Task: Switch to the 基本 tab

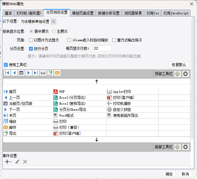Action: click(x=8, y=13)
